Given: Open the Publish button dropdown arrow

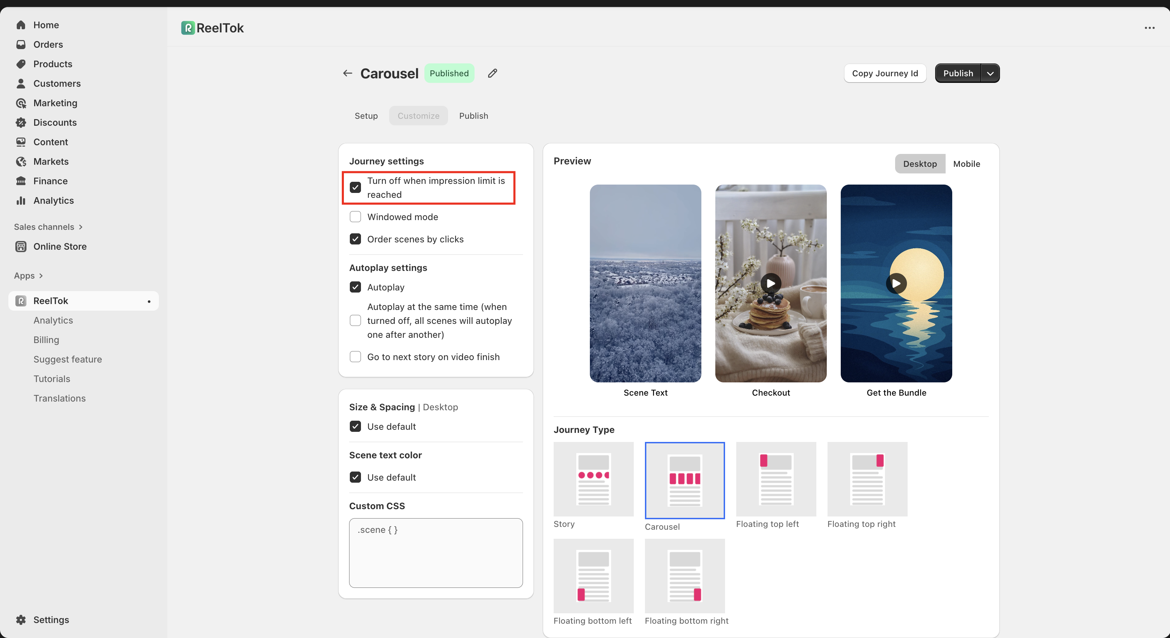Looking at the screenshot, I should click(x=990, y=73).
